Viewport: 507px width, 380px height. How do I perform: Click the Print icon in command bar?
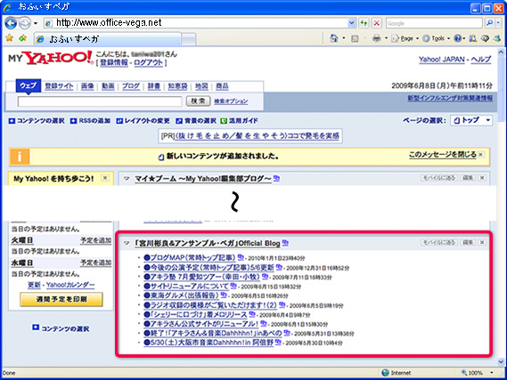click(377, 38)
